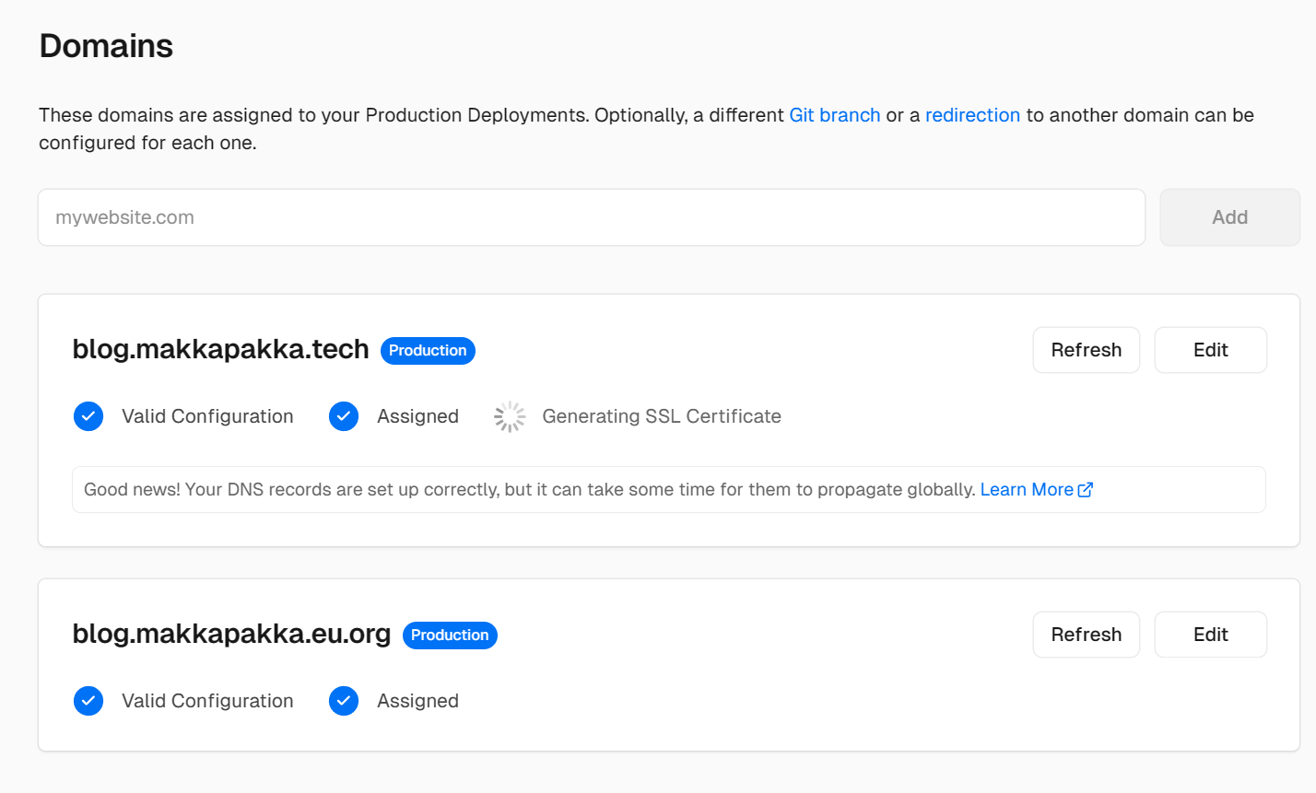Click the Generating SSL Certificate status text
Screen dimensions: 1316x793
pos(661,416)
